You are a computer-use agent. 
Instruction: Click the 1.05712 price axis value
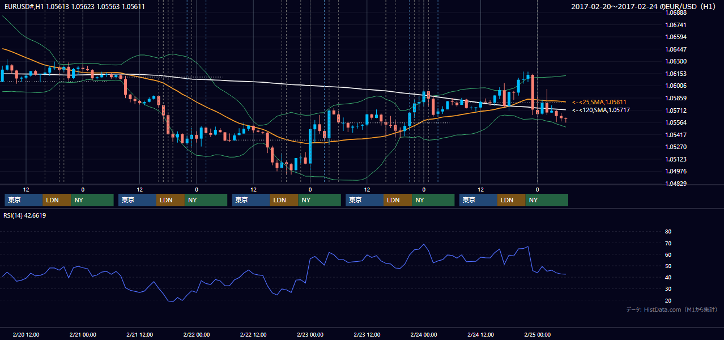pyautogui.click(x=676, y=110)
